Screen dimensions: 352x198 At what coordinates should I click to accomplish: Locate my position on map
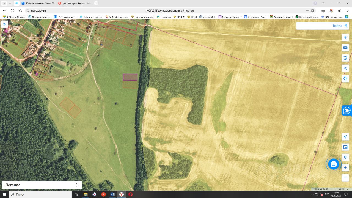coord(345,137)
